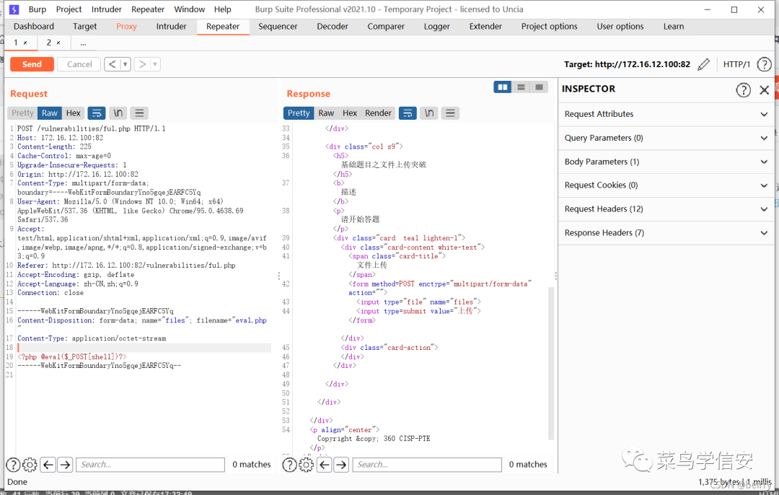Focus the Response search field

click(x=427, y=465)
